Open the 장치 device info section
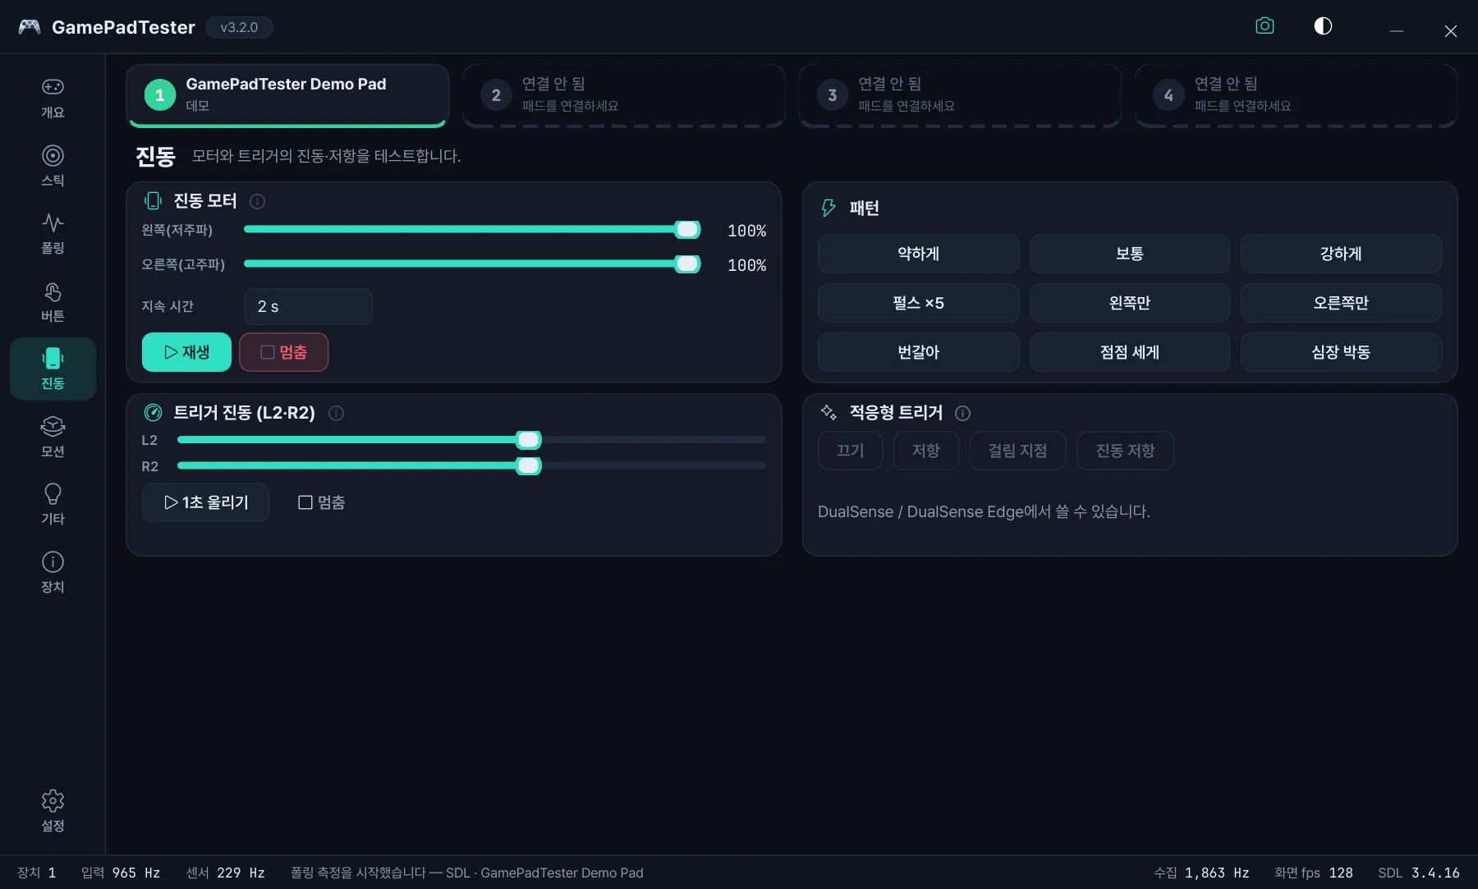The width and height of the screenshot is (1478, 889). [x=53, y=572]
